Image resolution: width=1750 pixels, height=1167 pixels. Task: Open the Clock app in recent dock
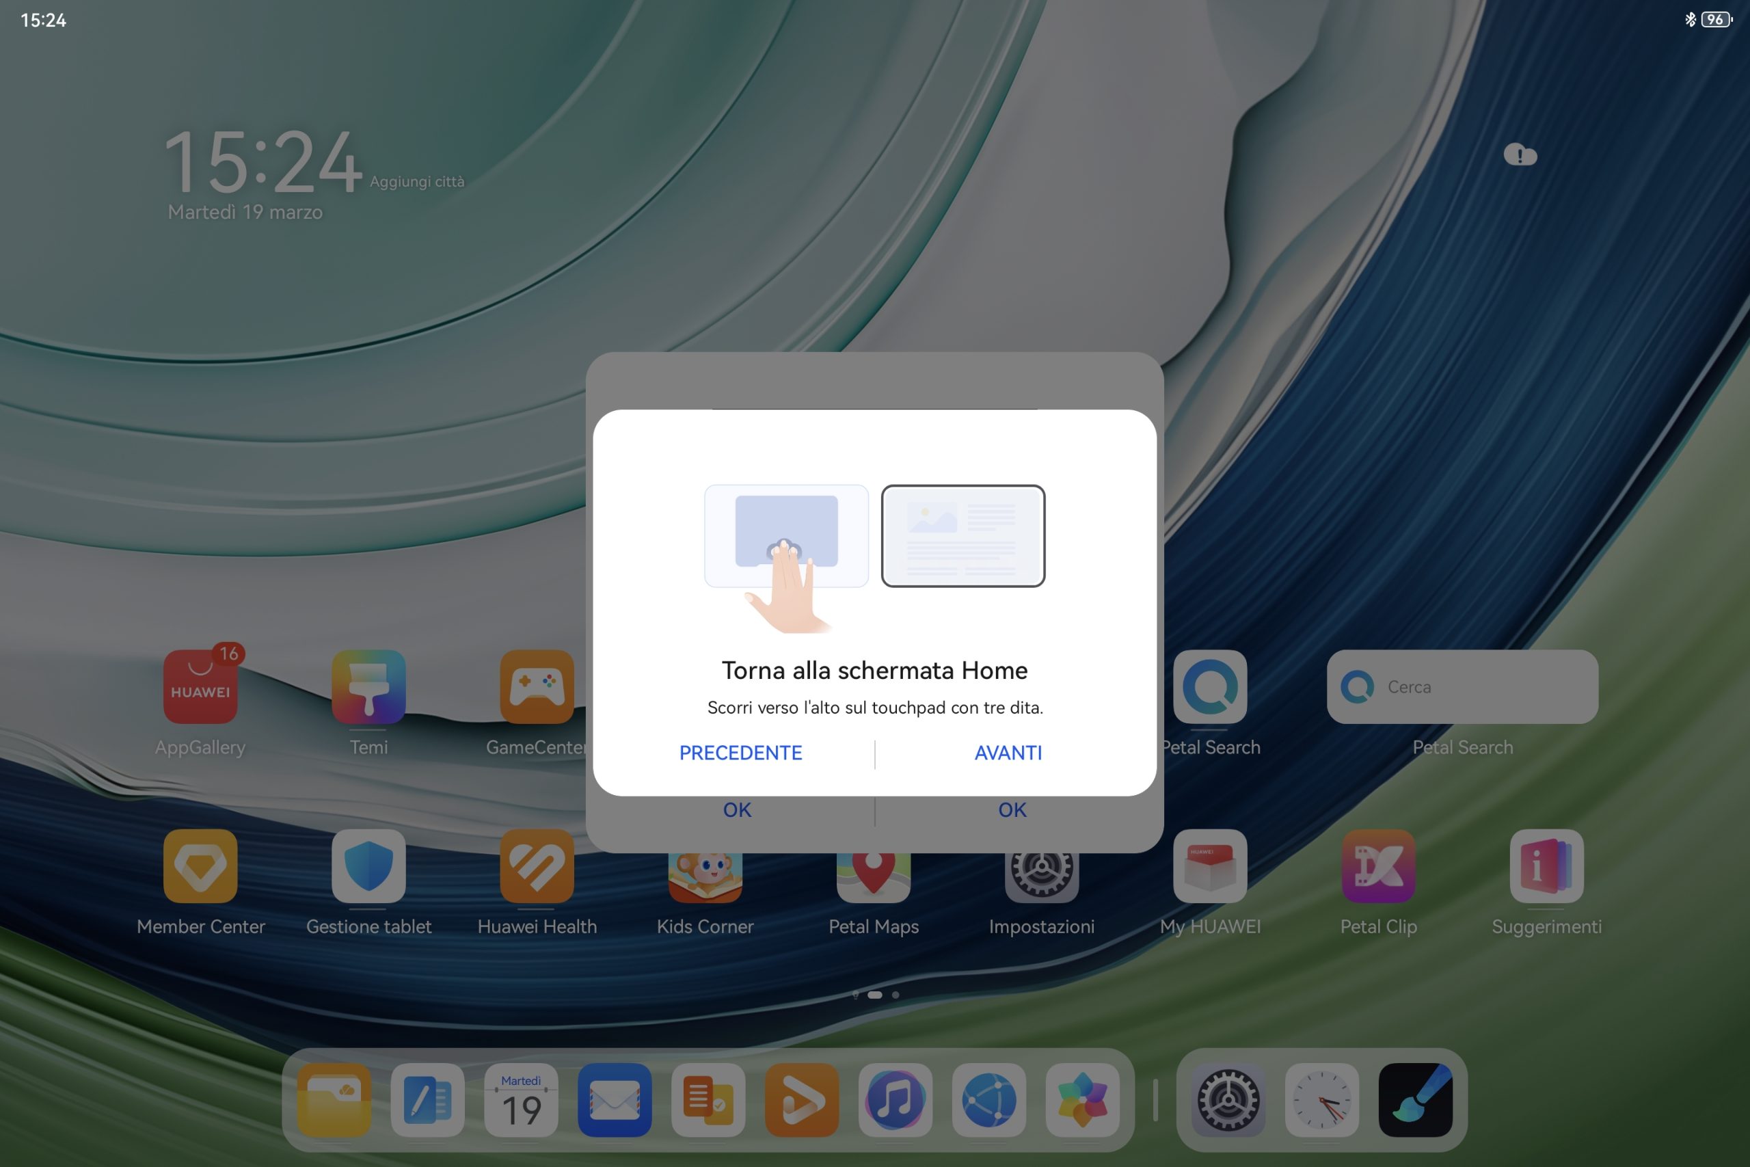pyautogui.click(x=1322, y=1100)
